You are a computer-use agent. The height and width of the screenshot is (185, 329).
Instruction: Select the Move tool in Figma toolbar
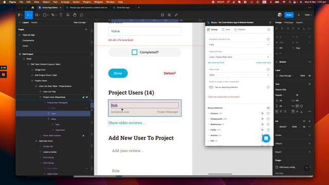pyautogui.click(x=28, y=15)
